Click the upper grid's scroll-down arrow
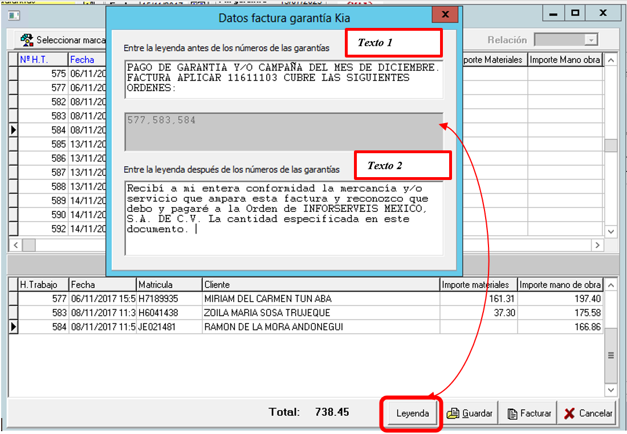Viewport: 627px width, 434px height. pyautogui.click(x=610, y=231)
